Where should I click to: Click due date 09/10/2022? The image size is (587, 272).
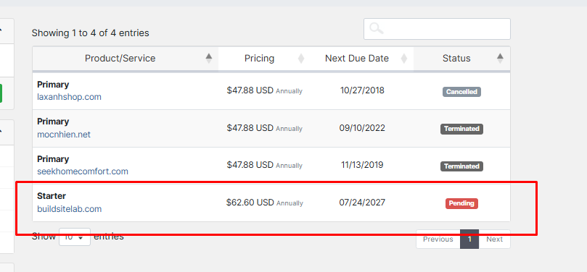point(362,128)
